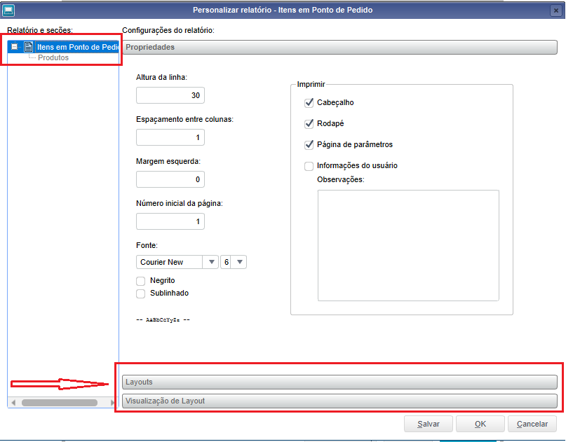The image size is (573, 442).
Task: Open the Layouts panel
Action: click(339, 382)
